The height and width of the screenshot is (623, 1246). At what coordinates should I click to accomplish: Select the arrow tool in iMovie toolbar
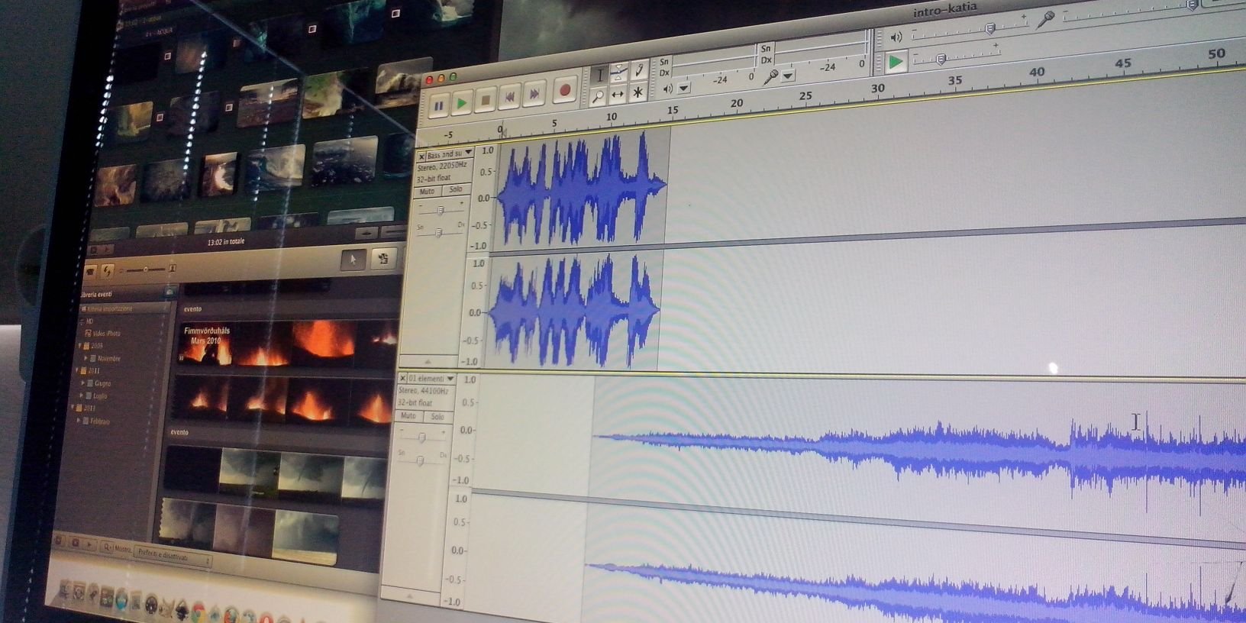pos(353,260)
